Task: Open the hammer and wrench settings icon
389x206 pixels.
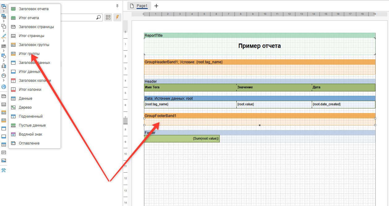Action: coord(4,170)
